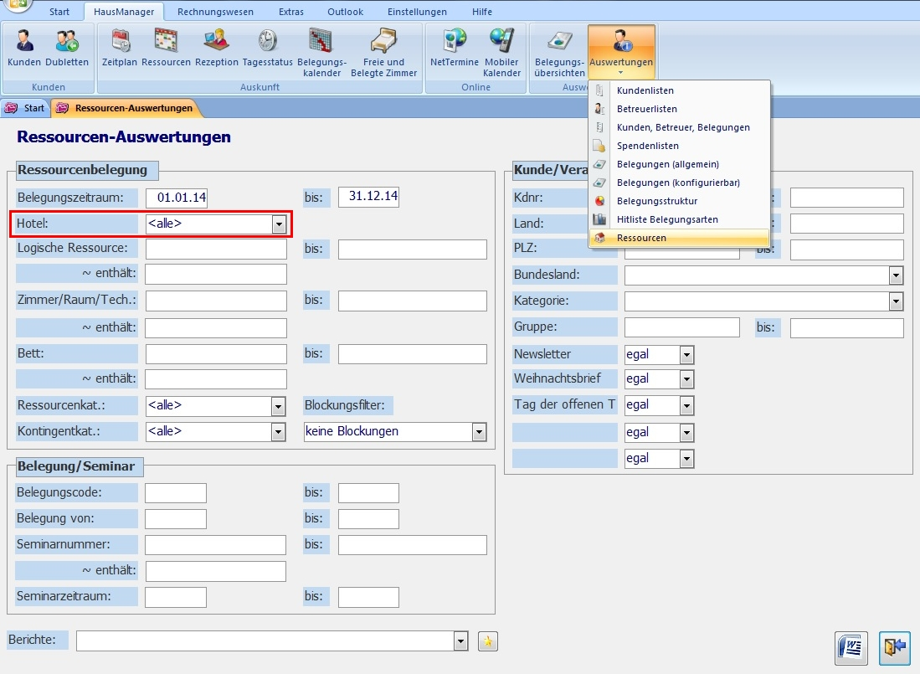Open the Zeitplan schedule view
This screenshot has height=674, width=920.
click(119, 49)
